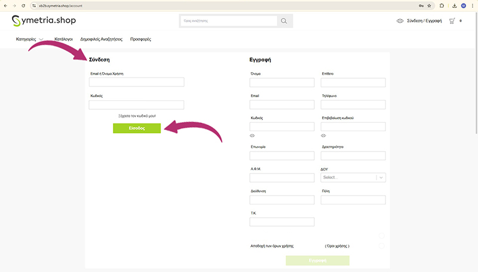
Task: Expand the Κατηγορίες menu
Action: 30,39
